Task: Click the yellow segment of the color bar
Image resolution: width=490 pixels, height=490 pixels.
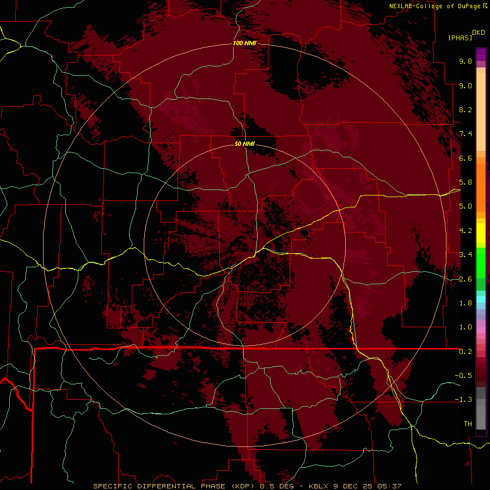Action: click(x=481, y=233)
